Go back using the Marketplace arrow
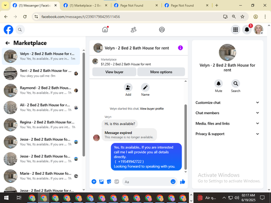The height and width of the screenshot is (203, 271). click(x=8, y=43)
